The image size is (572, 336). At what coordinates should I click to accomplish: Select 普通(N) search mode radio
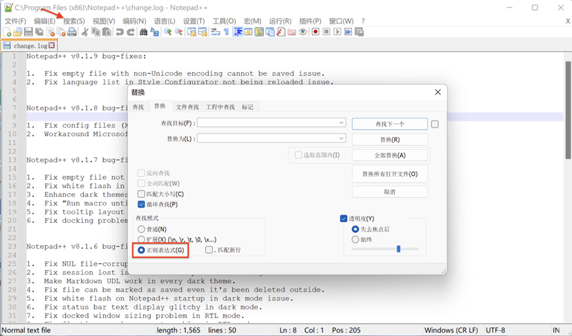[141, 229]
